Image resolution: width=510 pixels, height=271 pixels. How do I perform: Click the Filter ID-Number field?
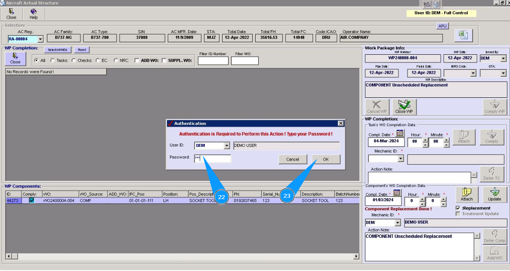point(213,61)
